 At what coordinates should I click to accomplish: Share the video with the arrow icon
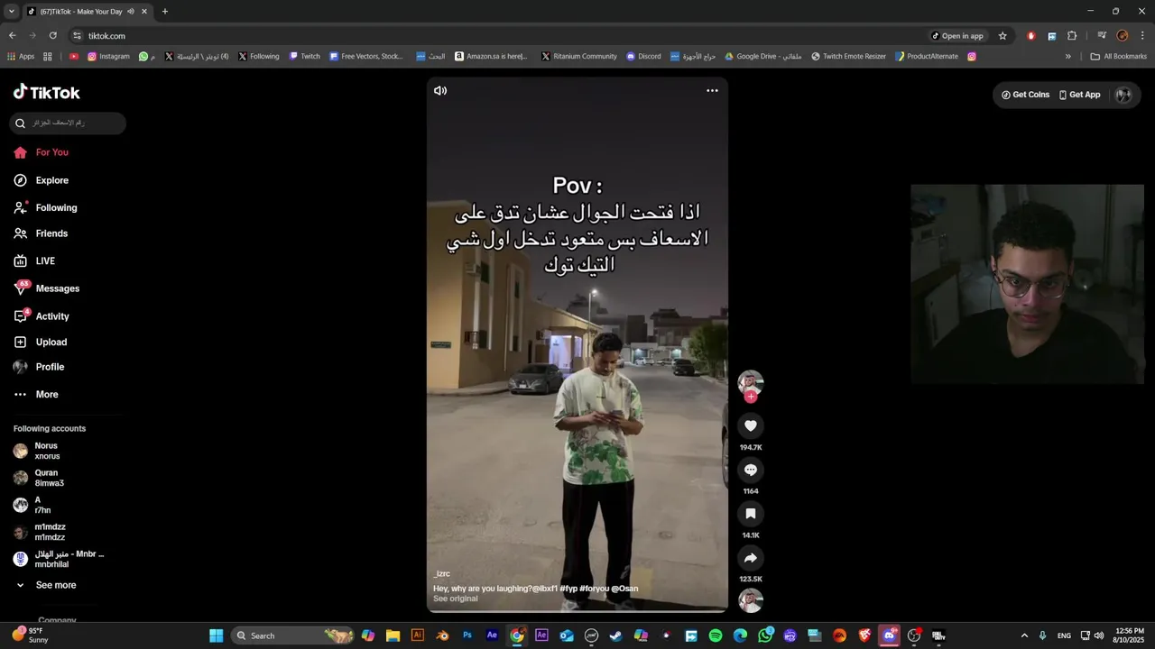pos(750,558)
